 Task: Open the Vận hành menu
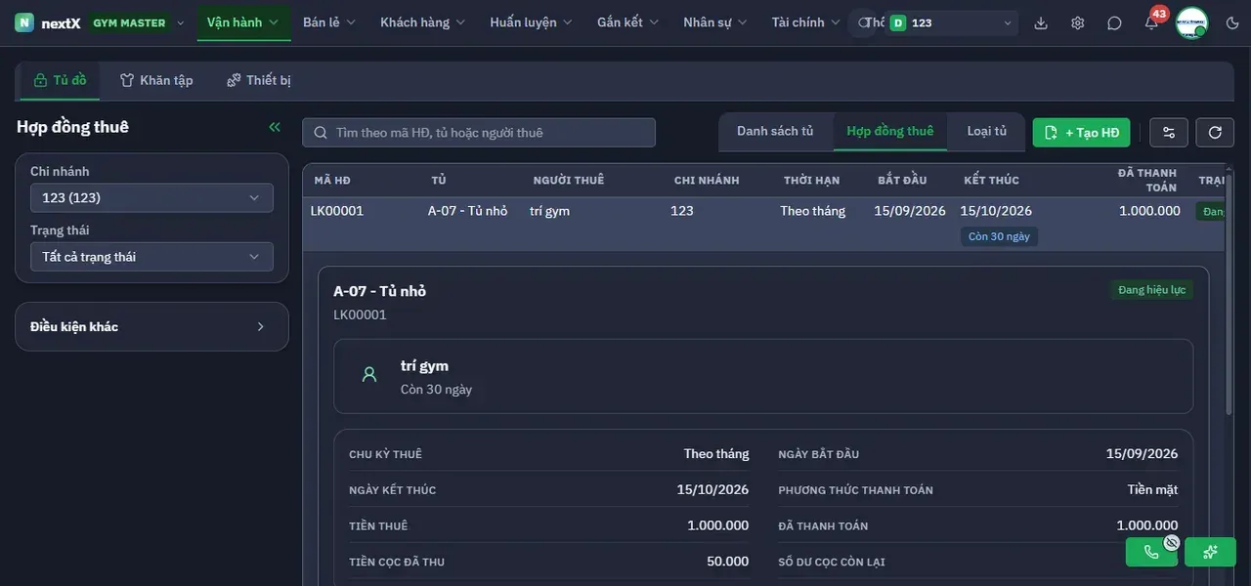(x=243, y=22)
